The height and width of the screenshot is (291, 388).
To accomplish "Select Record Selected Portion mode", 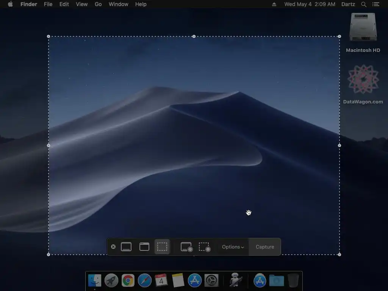I will pyautogui.click(x=205, y=247).
